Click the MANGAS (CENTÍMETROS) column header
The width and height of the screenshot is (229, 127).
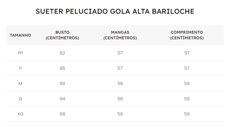click(x=120, y=35)
